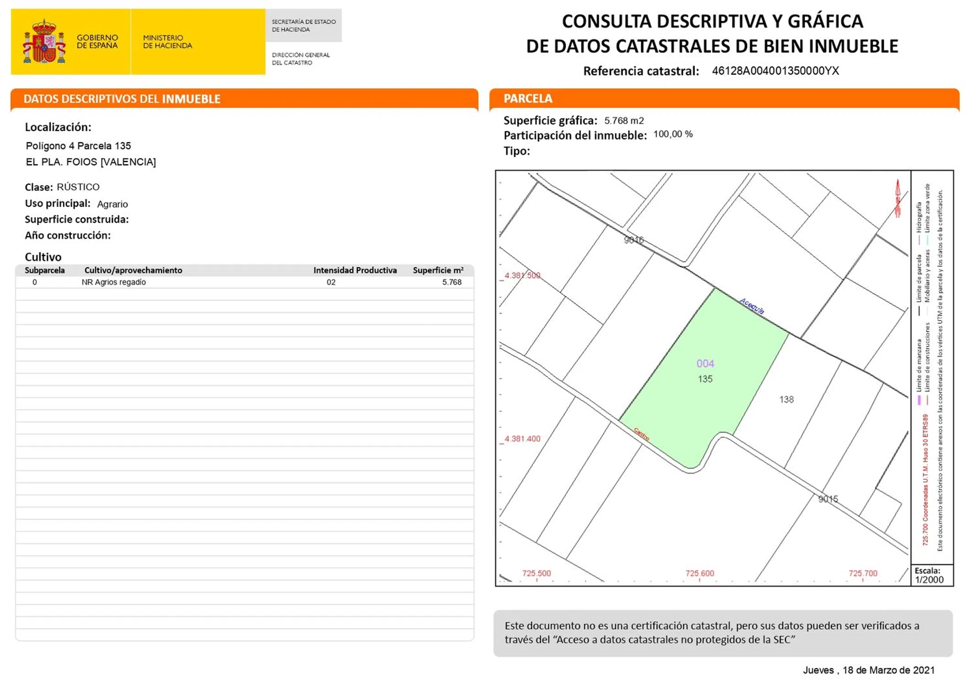Select the Parcela section header
This screenshot has width=972, height=686.
click(x=528, y=98)
